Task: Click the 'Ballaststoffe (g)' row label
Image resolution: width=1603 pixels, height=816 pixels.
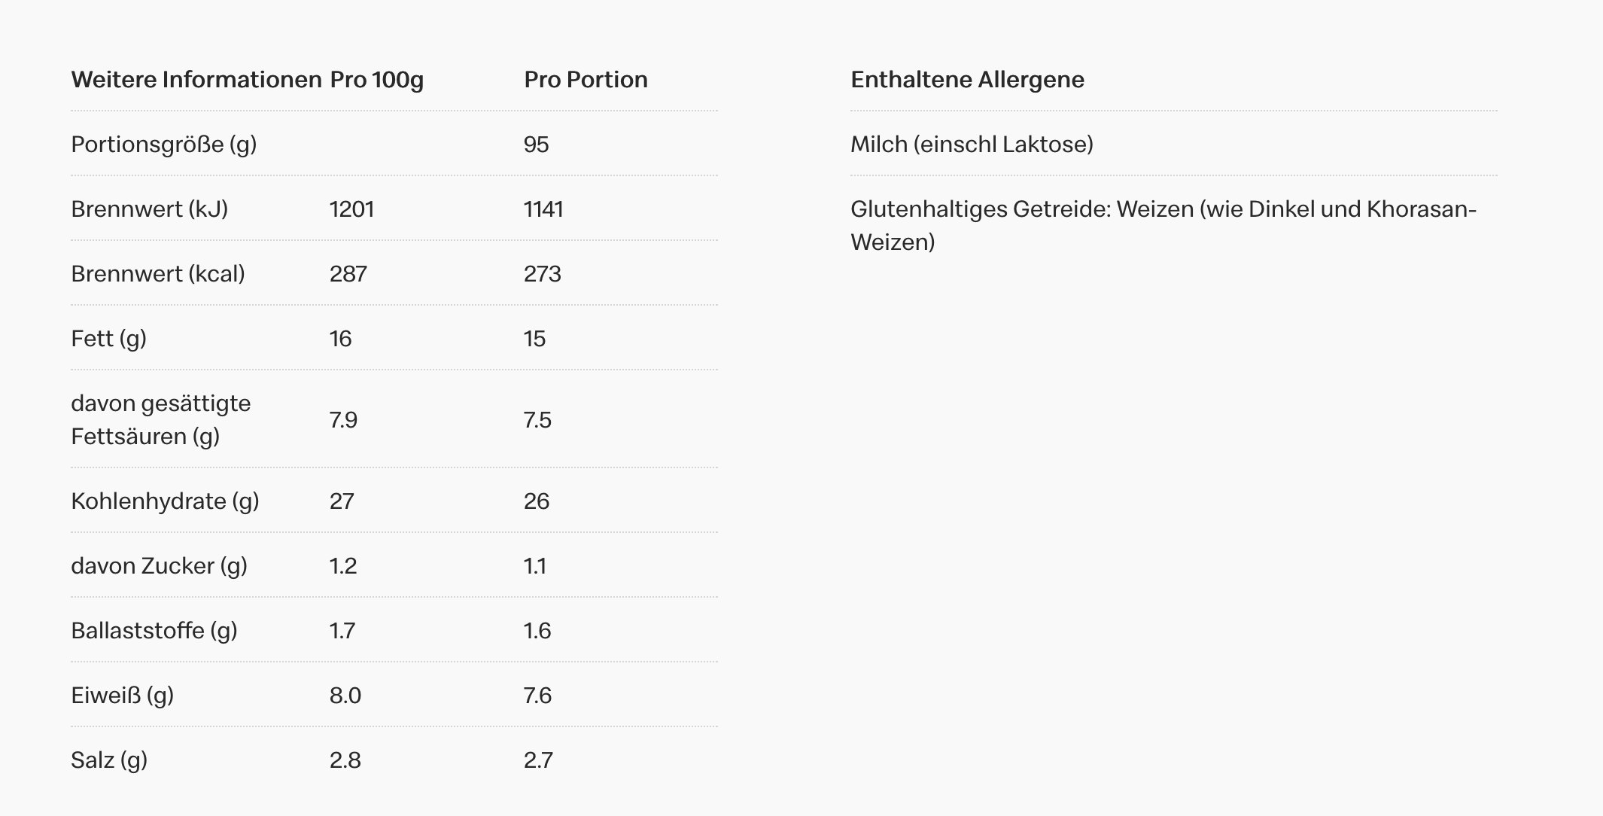Action: (154, 631)
